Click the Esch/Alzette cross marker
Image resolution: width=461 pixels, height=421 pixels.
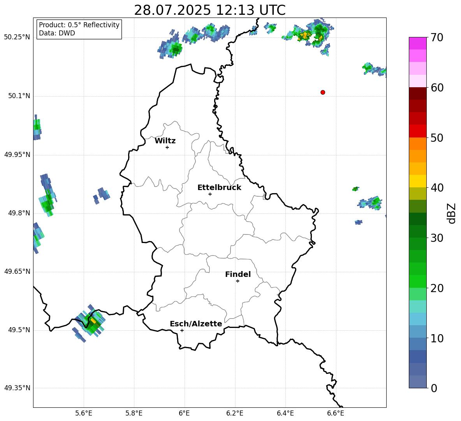click(182, 330)
